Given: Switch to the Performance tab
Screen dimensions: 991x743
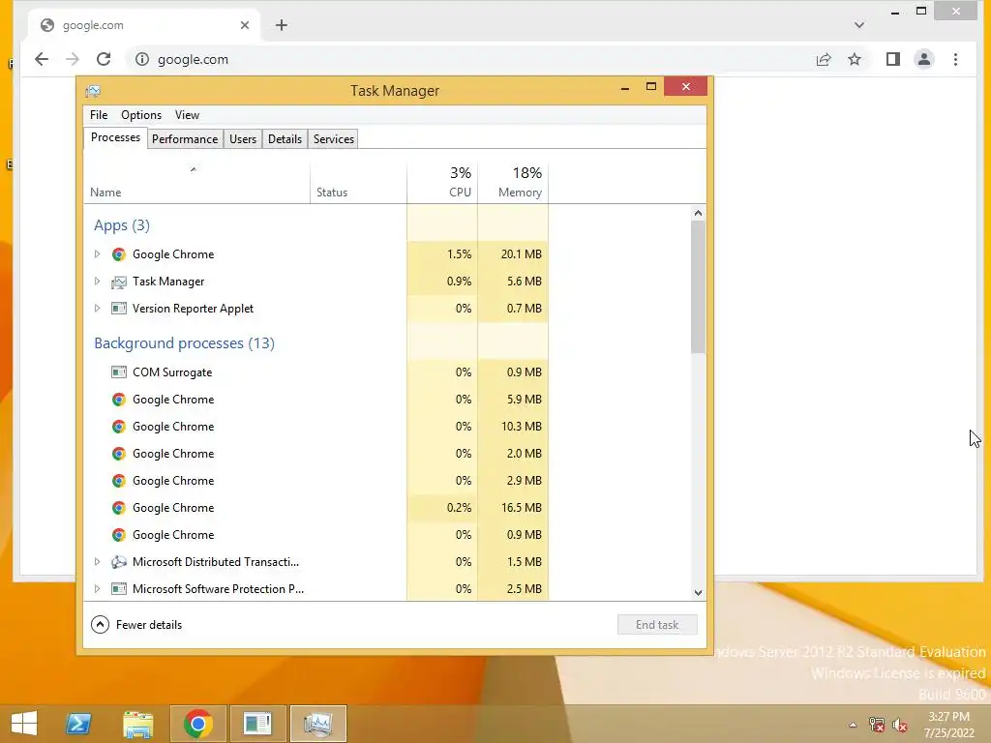Looking at the screenshot, I should (x=185, y=139).
